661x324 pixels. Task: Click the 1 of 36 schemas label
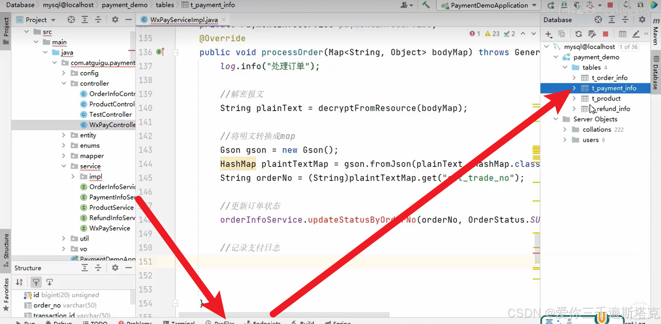tap(629, 47)
